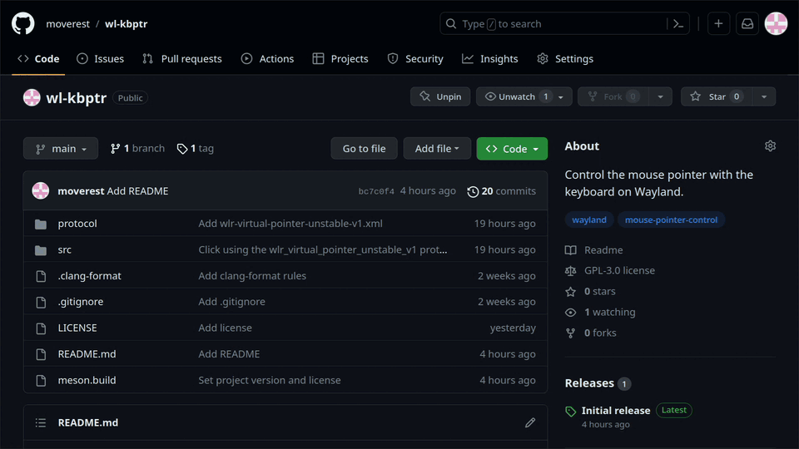
Task: Toggle Star on the repository
Action: pyautogui.click(x=716, y=96)
